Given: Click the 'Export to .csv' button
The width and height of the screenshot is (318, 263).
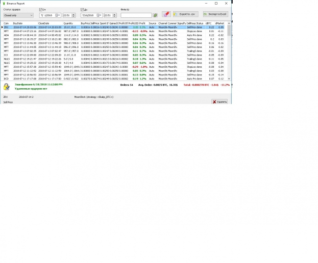Looking at the screenshot, I should [186, 14].
